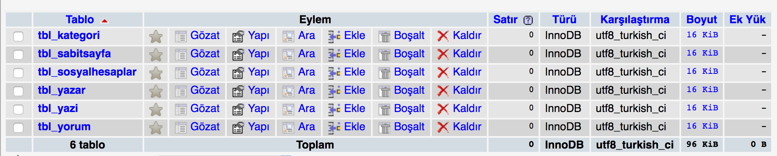Open the Satır help question icon
This screenshot has width=777, height=156.
coord(528,20)
